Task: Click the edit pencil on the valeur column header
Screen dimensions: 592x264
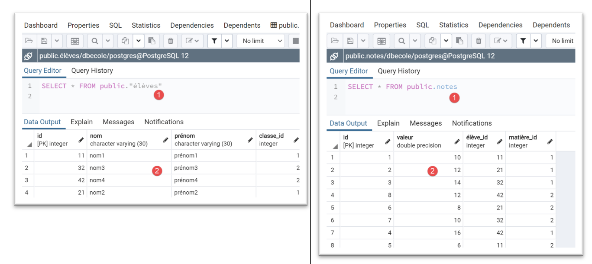Action: pyautogui.click(x=456, y=142)
